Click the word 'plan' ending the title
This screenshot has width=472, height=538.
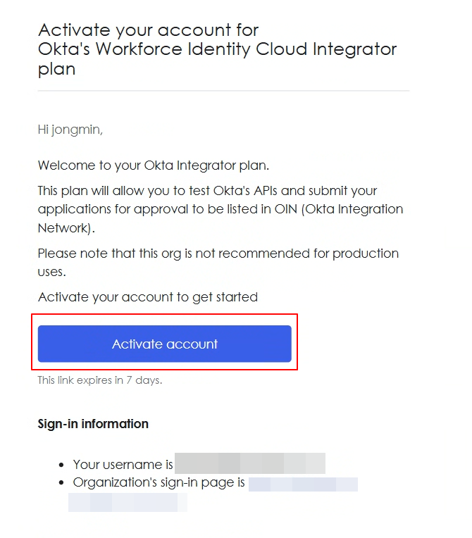tap(56, 69)
